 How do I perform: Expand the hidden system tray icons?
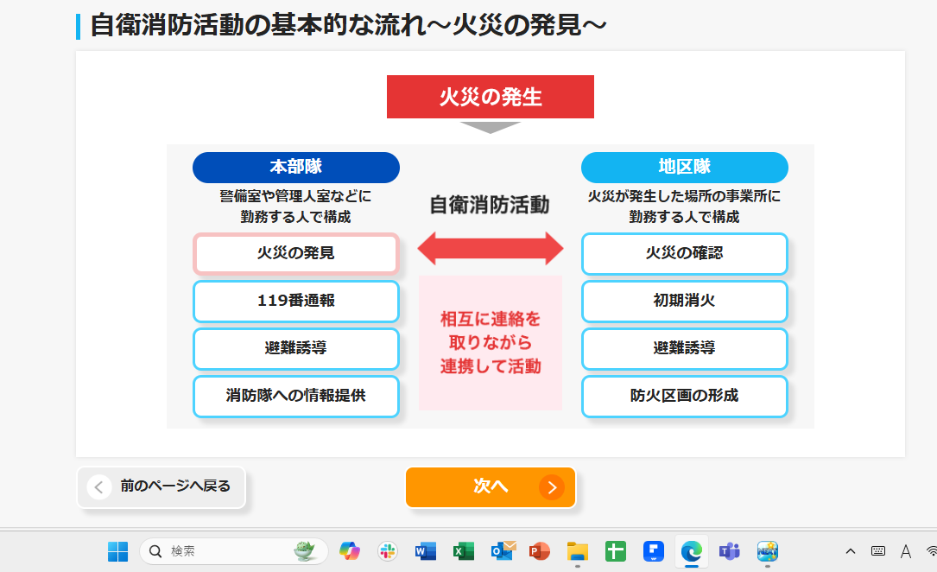pyautogui.click(x=851, y=551)
